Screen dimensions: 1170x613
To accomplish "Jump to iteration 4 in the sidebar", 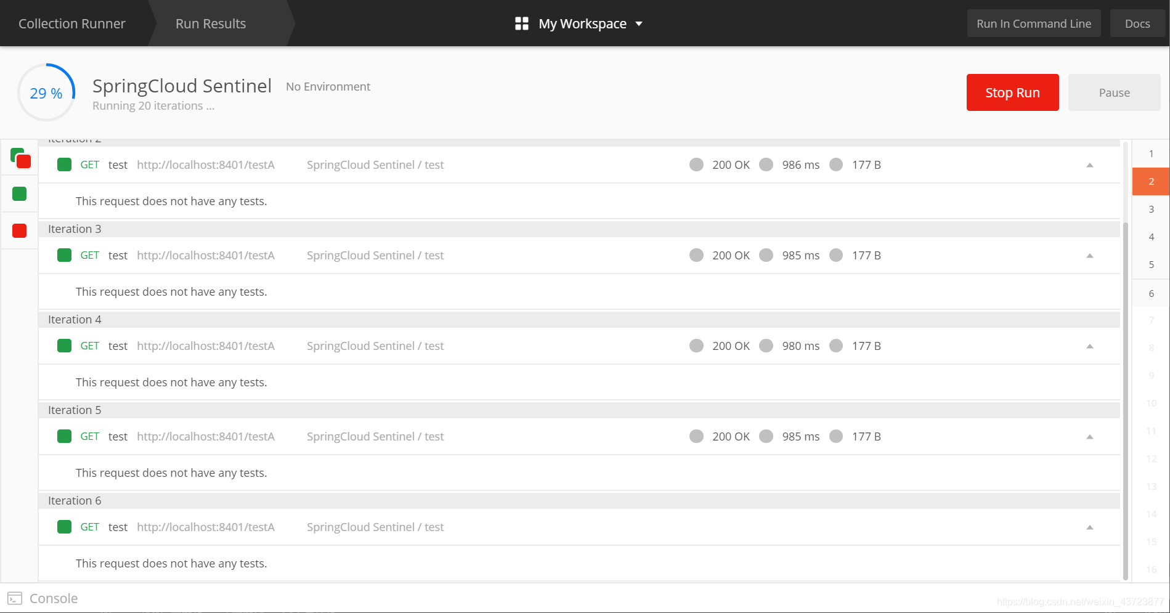I will [x=1151, y=237].
